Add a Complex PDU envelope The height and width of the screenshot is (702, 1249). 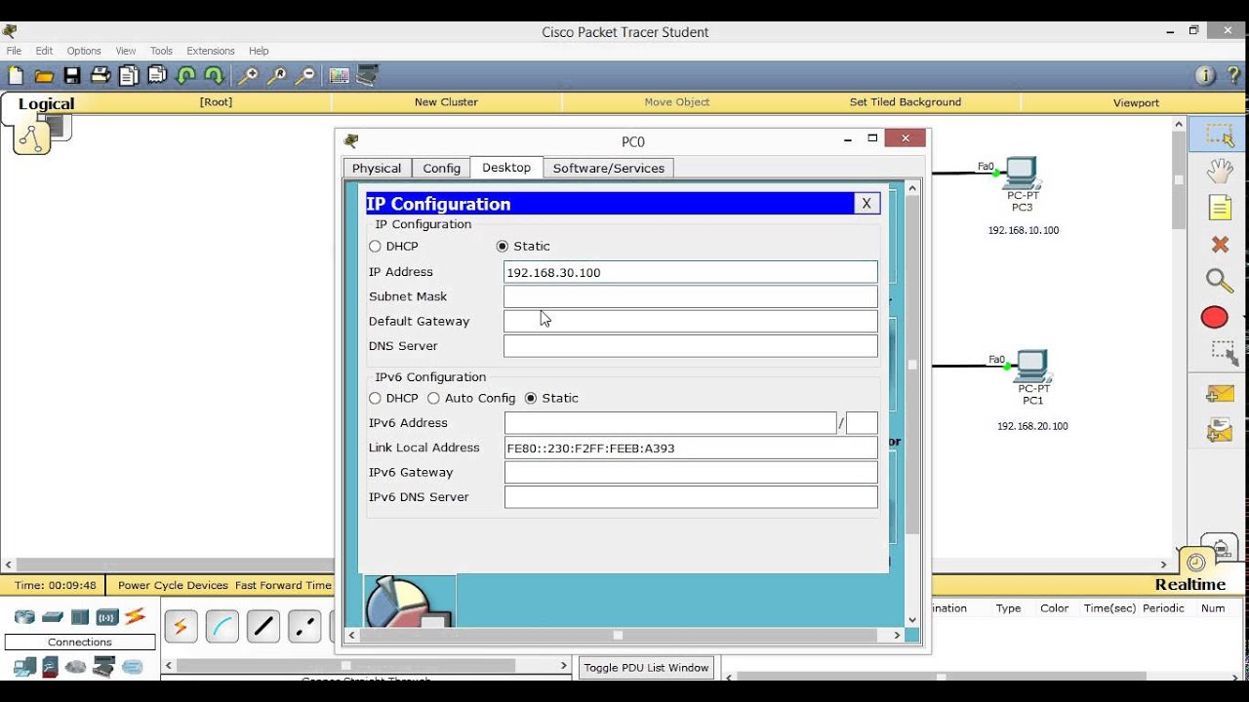point(1220,430)
